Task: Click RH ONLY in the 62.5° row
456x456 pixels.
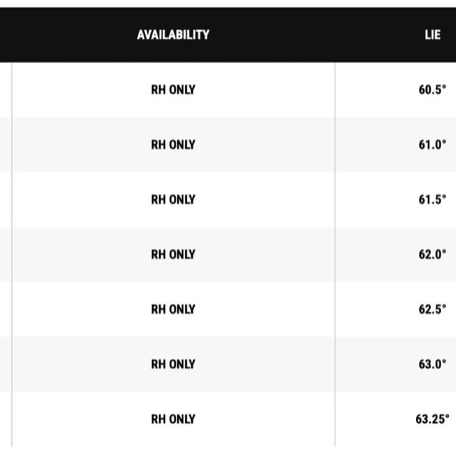Action: 173,309
